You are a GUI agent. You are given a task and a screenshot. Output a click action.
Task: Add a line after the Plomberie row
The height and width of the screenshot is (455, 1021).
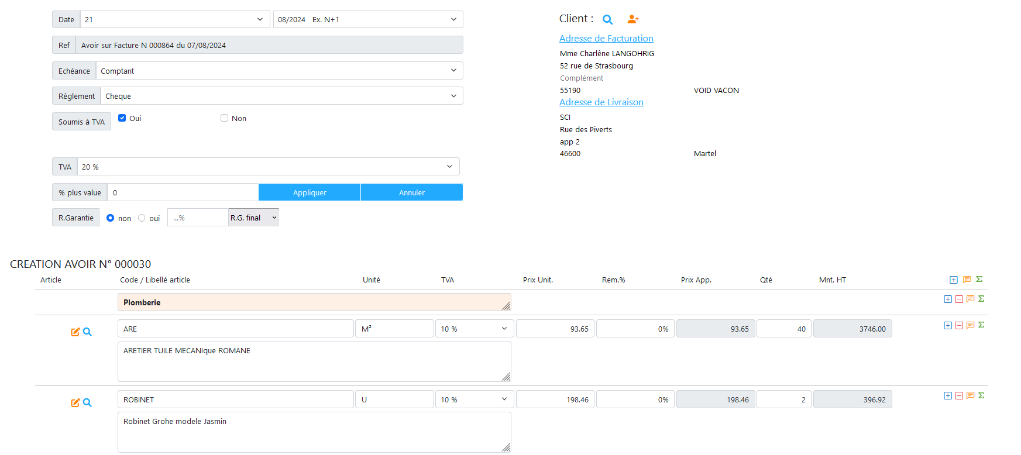pyautogui.click(x=948, y=299)
